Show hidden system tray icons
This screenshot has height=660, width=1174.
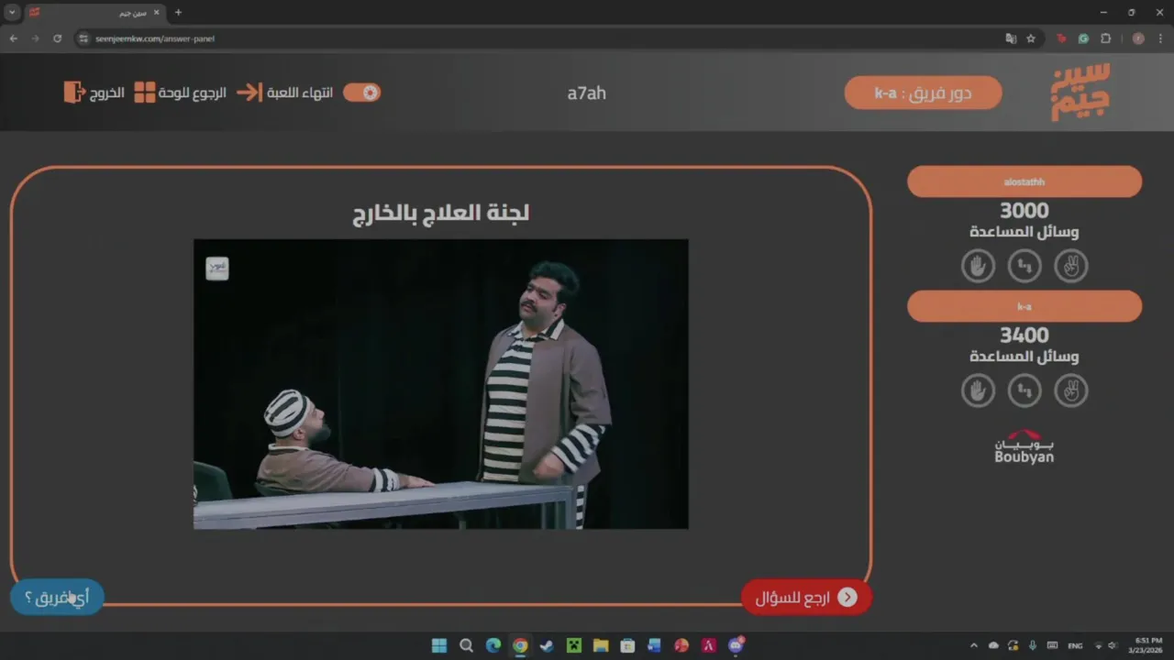click(x=974, y=645)
